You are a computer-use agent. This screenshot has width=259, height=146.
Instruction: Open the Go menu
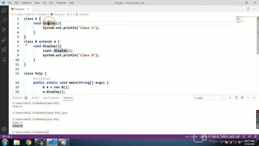(45, 3)
